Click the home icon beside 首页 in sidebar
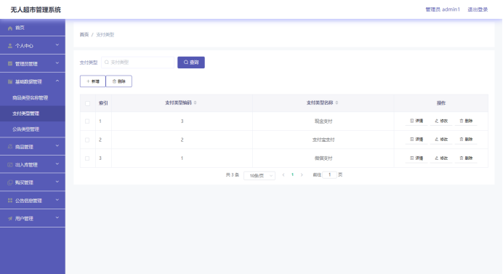Screen dimensions: 503x274 [x=10, y=28]
